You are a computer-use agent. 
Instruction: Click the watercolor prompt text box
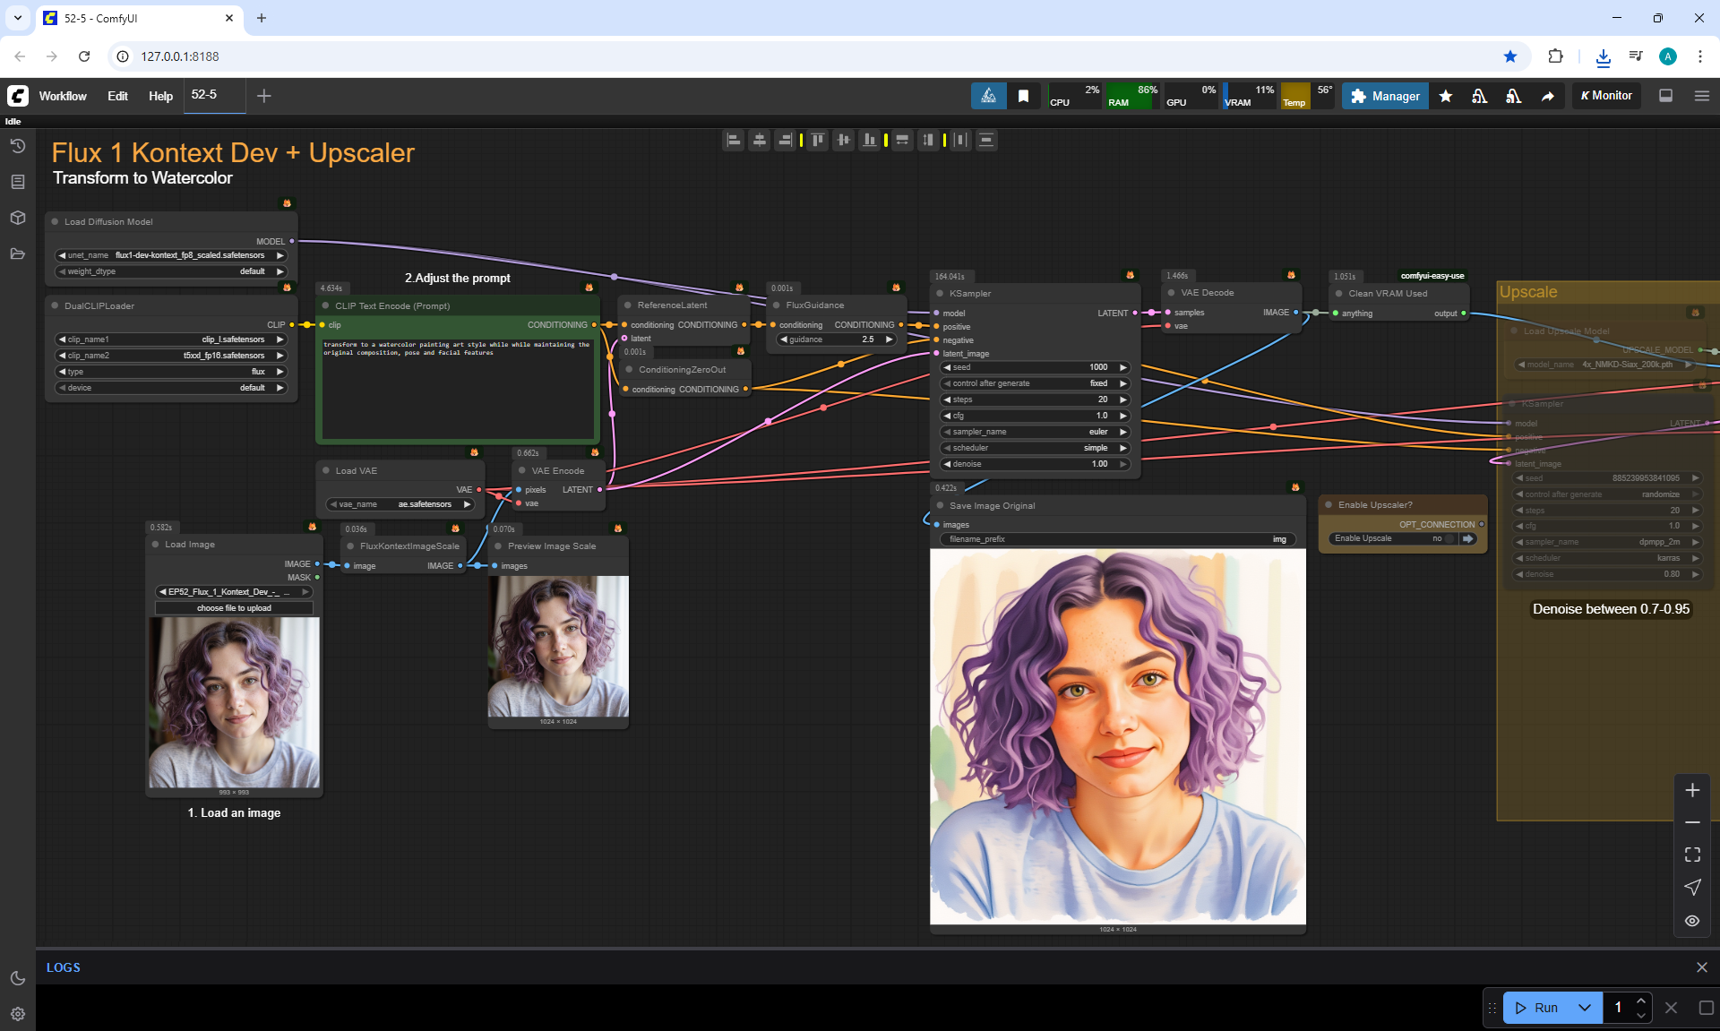[x=457, y=390]
